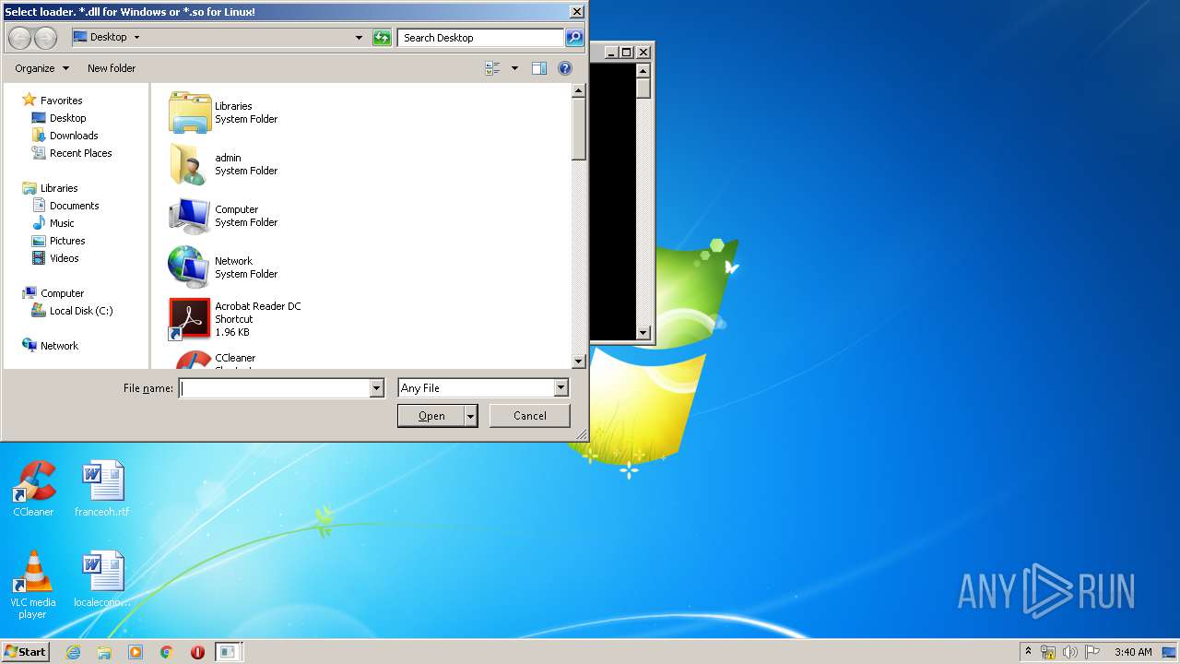The height and width of the screenshot is (664, 1180).
Task: Click the localecono desktop document icon
Action: pos(102,572)
